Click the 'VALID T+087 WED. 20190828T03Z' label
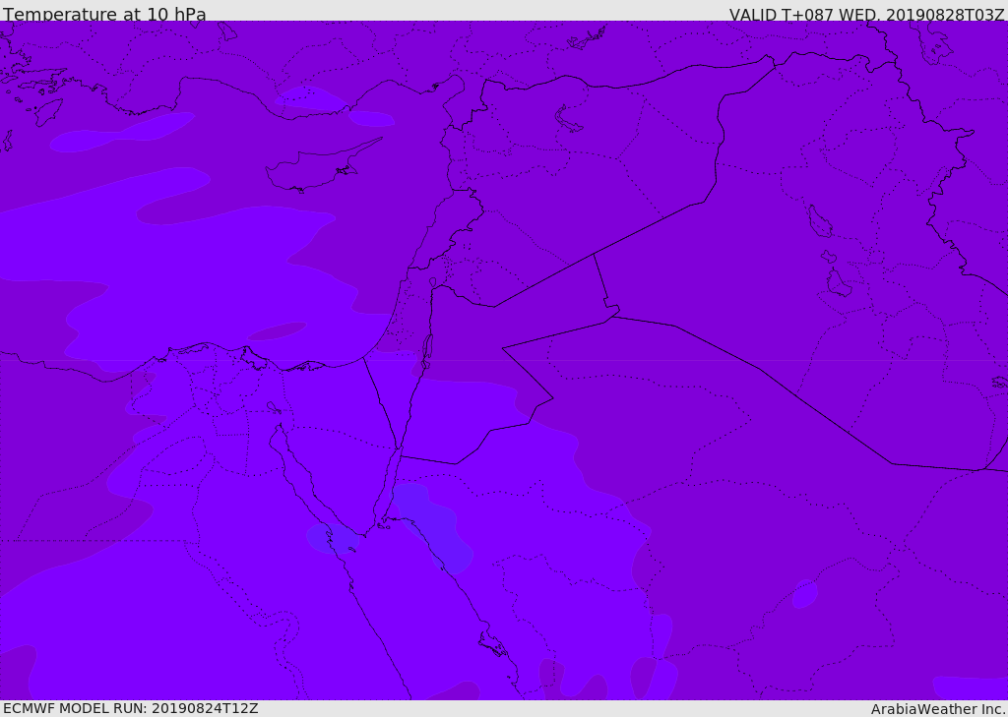 pos(866,14)
